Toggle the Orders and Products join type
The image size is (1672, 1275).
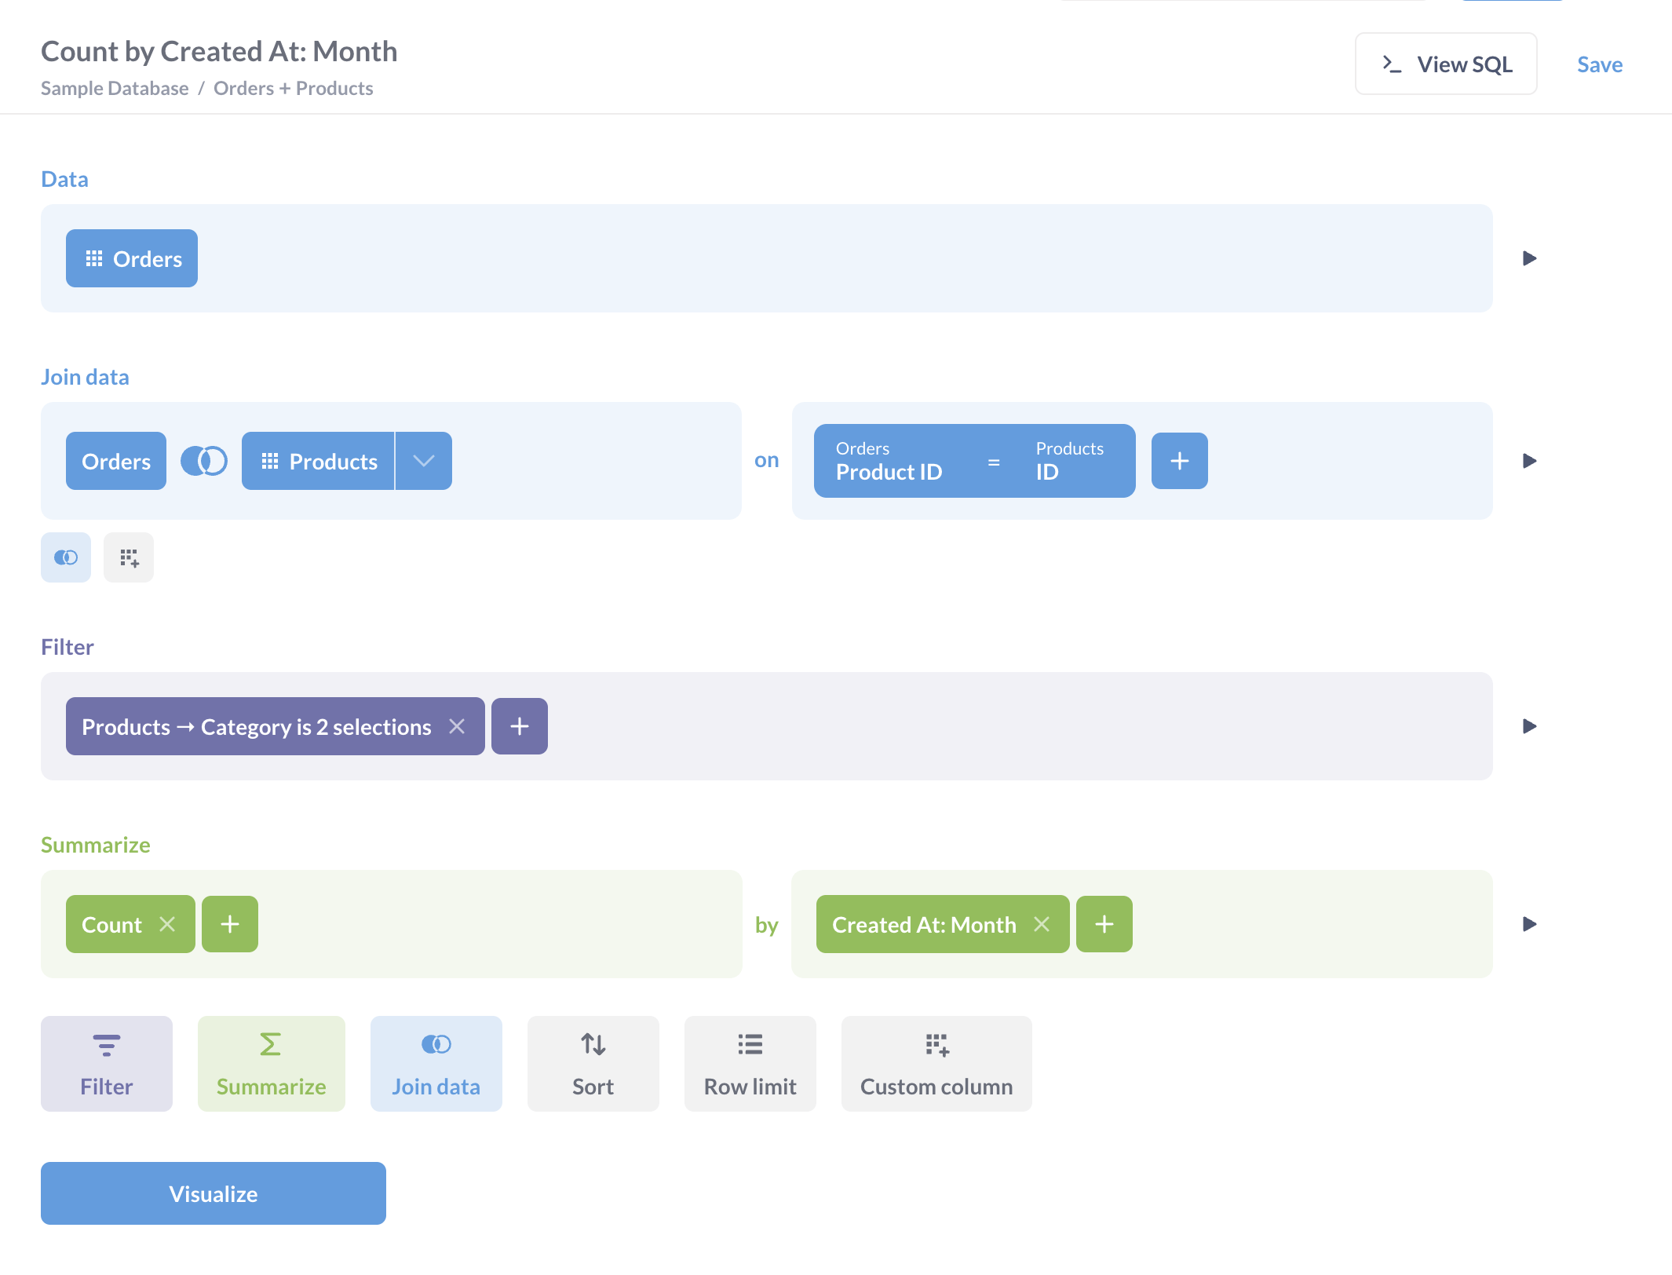(x=203, y=461)
